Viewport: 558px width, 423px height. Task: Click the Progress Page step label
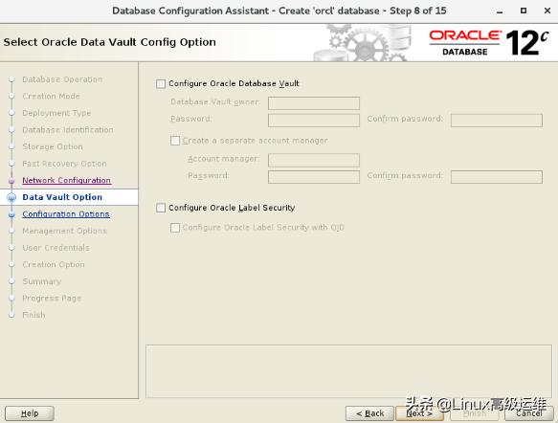[52, 299]
